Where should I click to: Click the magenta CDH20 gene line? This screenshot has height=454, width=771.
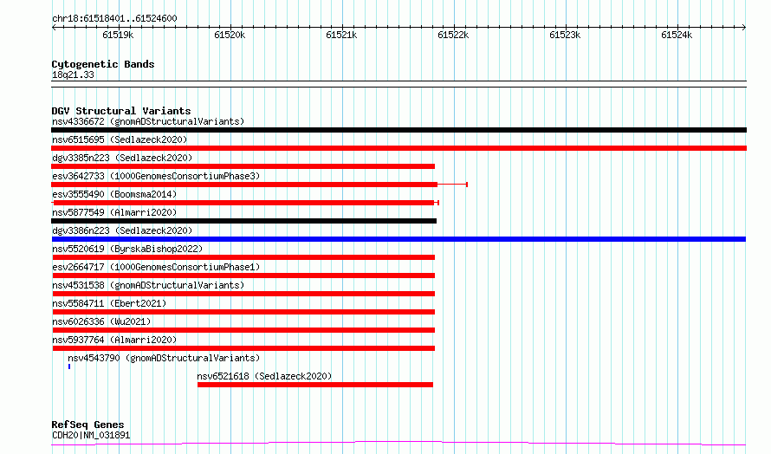coord(398,444)
